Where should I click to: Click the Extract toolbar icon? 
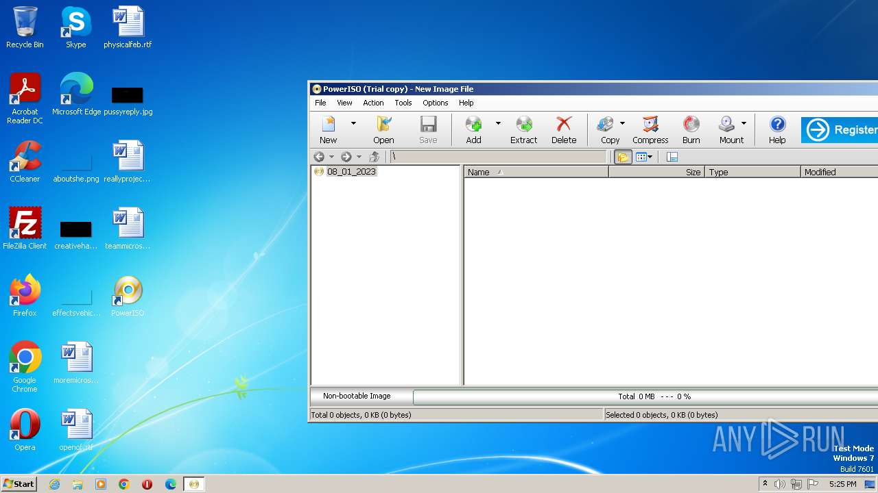[x=523, y=129]
